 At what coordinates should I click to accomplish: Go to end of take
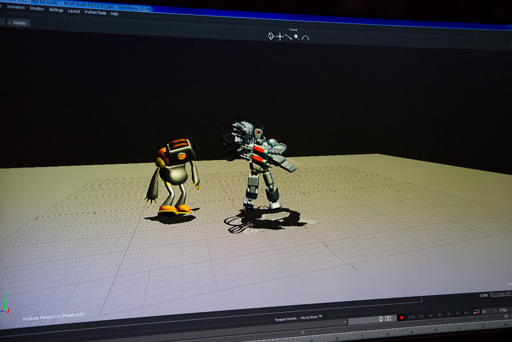click(466, 313)
